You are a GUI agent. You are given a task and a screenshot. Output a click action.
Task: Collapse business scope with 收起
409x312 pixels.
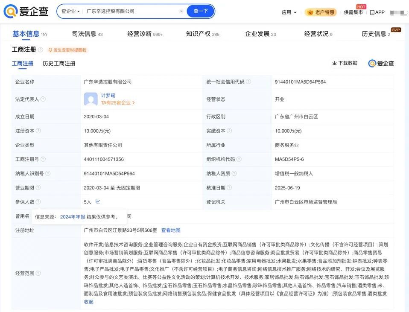tap(88, 302)
